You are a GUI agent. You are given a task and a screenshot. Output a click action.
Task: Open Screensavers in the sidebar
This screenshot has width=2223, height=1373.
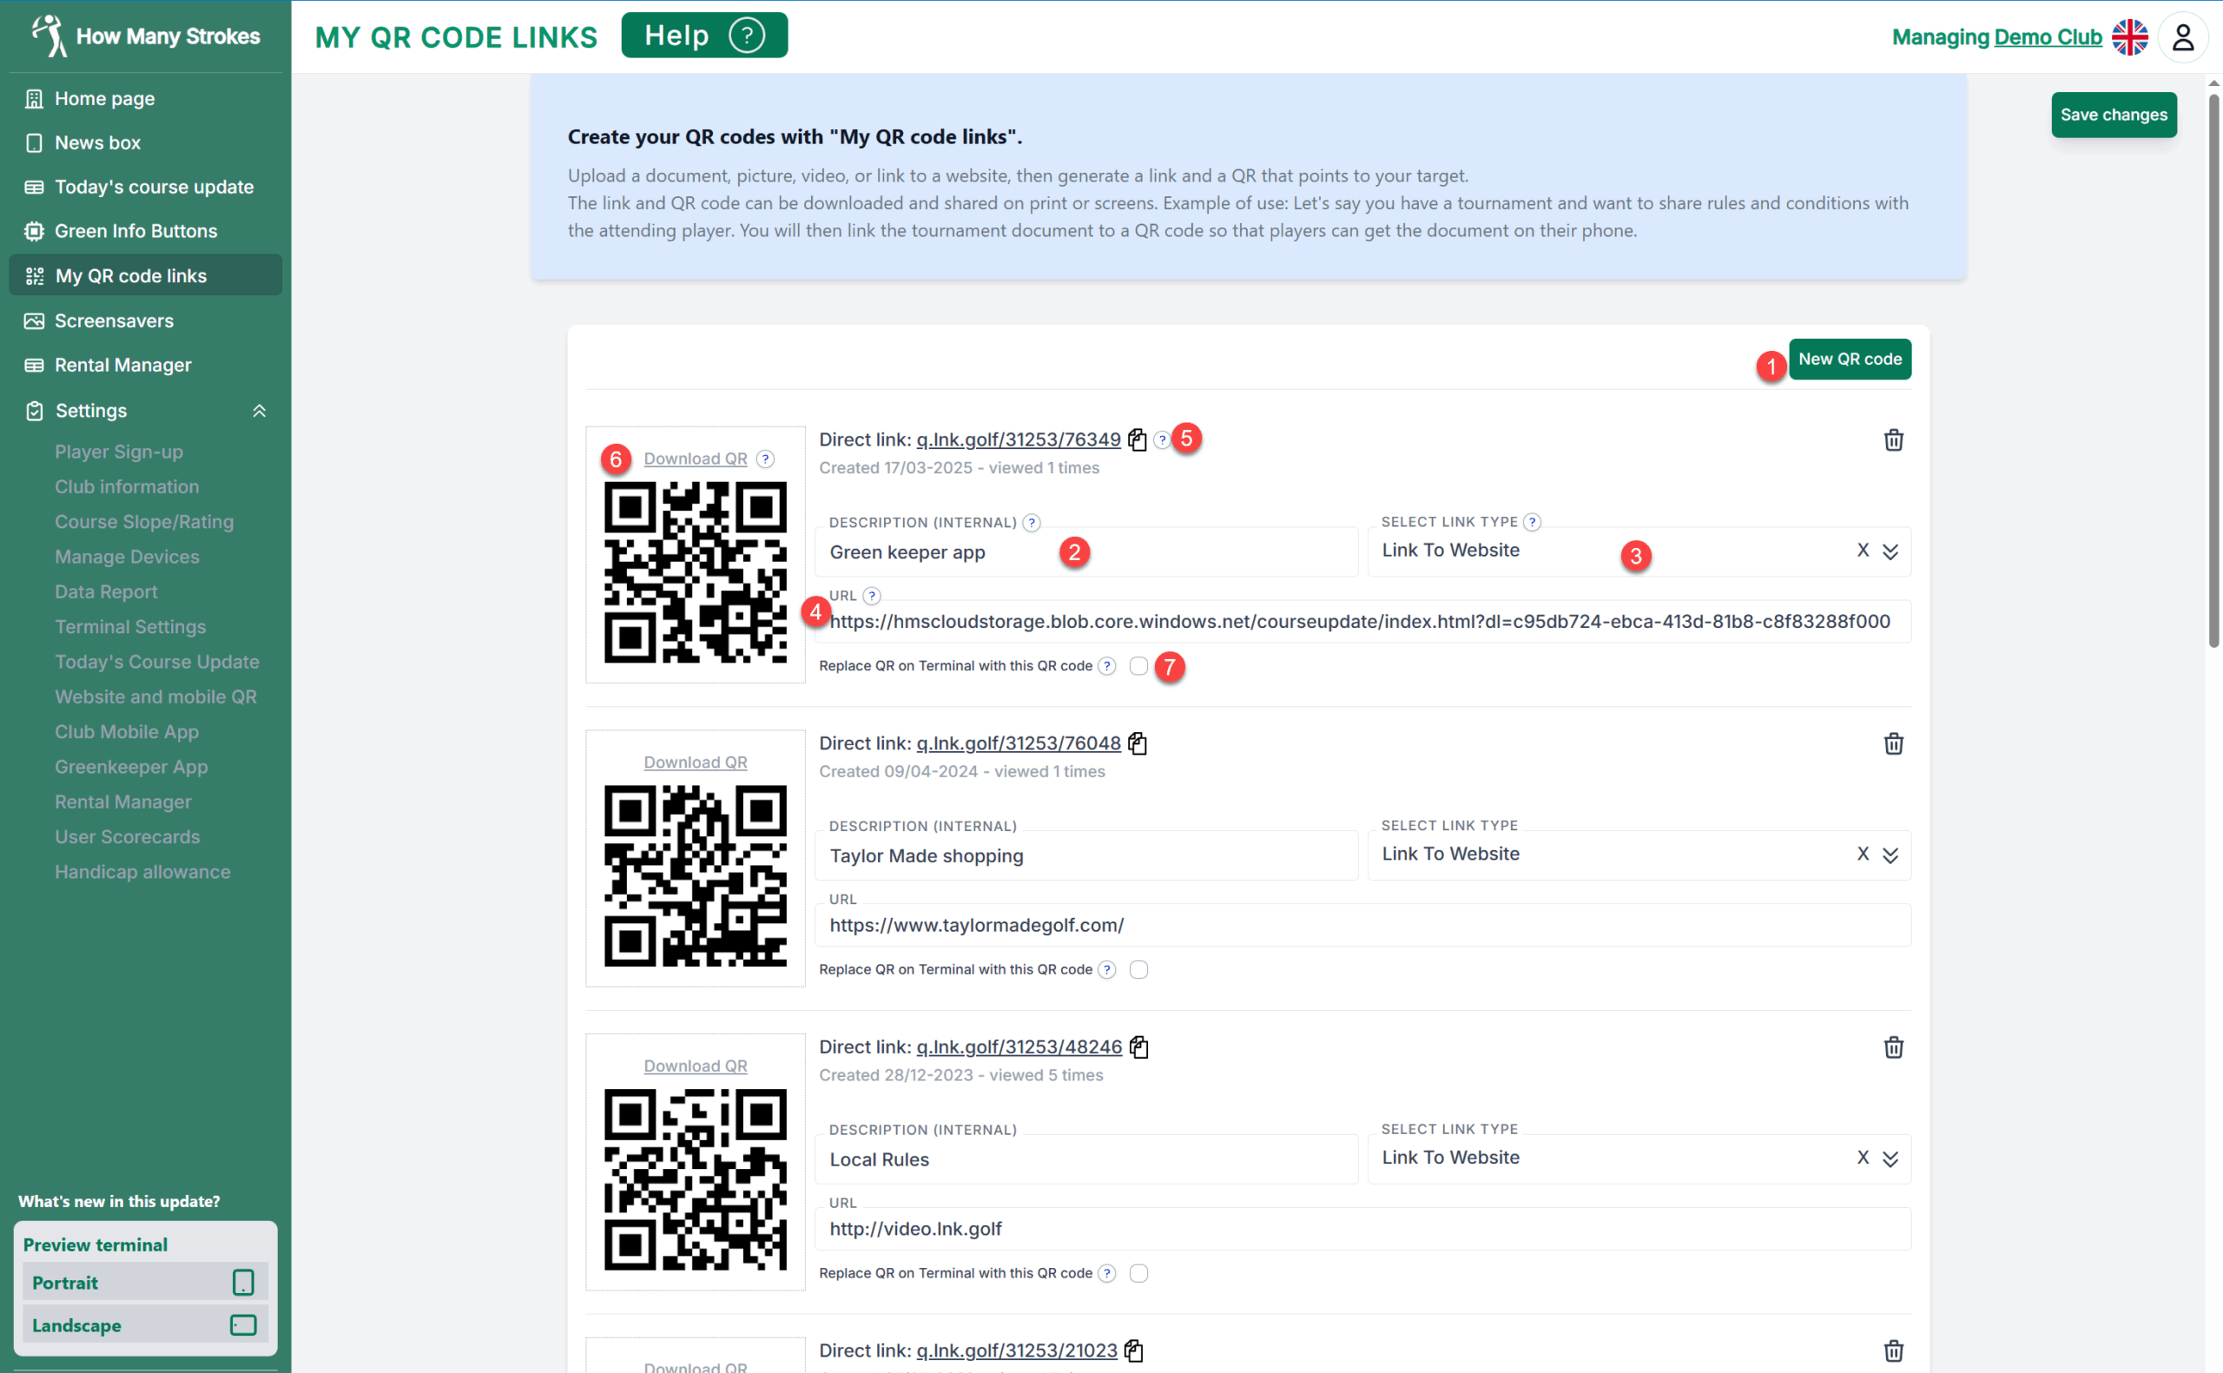coord(114,320)
